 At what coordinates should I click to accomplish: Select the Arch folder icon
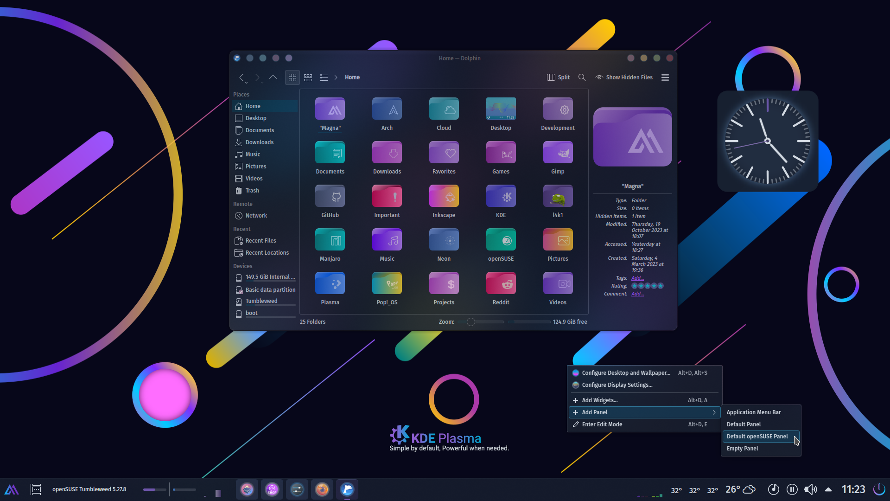point(387,109)
